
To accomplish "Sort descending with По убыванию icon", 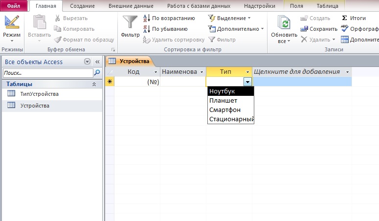I will point(147,29).
